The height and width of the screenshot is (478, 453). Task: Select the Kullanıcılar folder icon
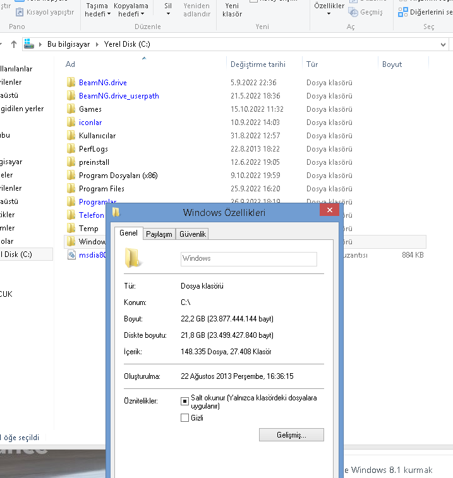(71, 135)
